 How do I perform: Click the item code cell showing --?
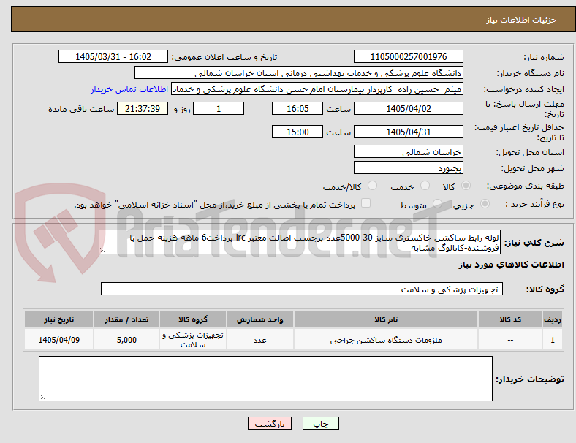[510, 340]
